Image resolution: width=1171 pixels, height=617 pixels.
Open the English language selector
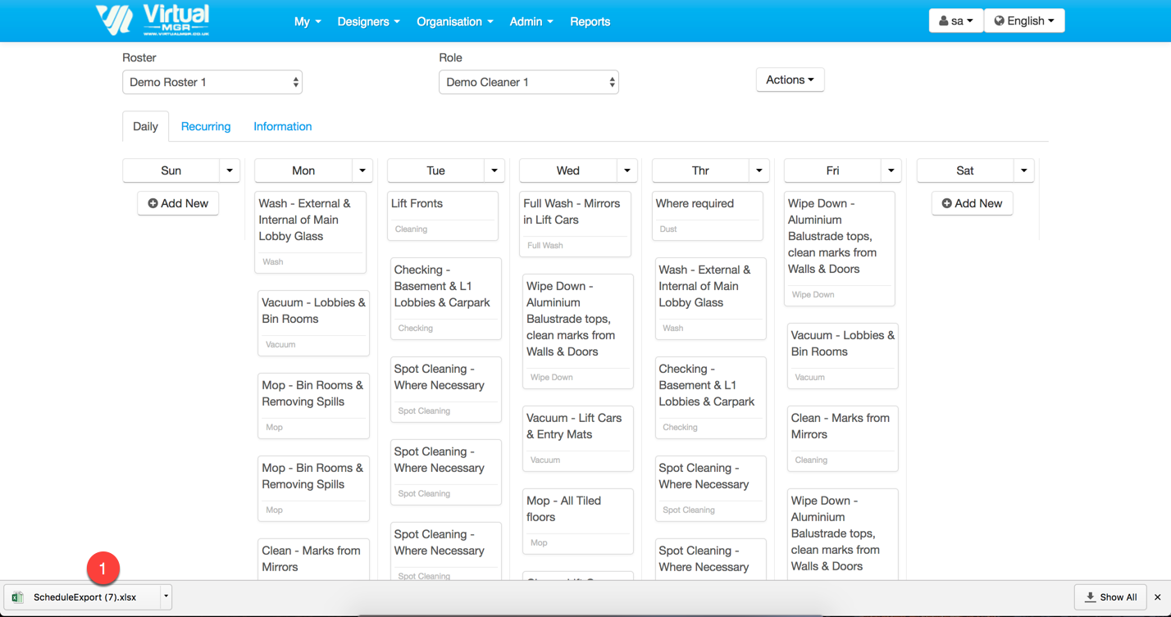[x=1024, y=20]
